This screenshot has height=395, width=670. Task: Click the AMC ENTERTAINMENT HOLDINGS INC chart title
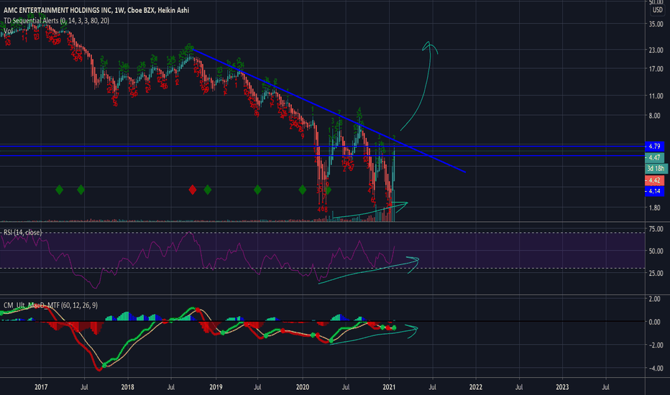point(96,10)
